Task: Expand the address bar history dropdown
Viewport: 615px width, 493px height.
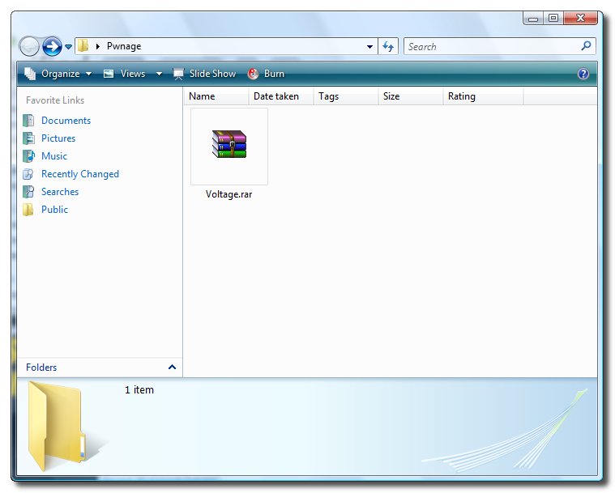Action: pos(370,47)
